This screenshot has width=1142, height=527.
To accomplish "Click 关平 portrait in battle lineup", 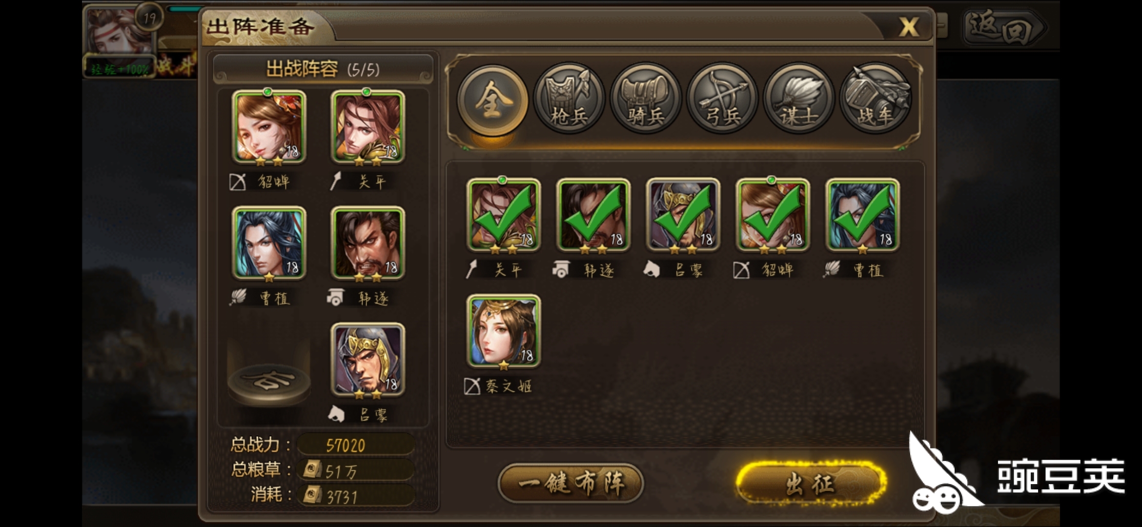I will tap(368, 127).
